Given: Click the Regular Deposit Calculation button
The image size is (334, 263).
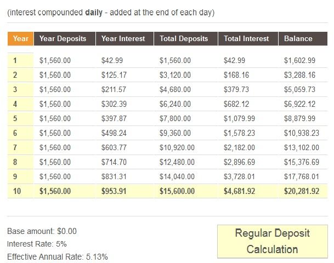Looking at the screenshot, I should pos(272,241).
